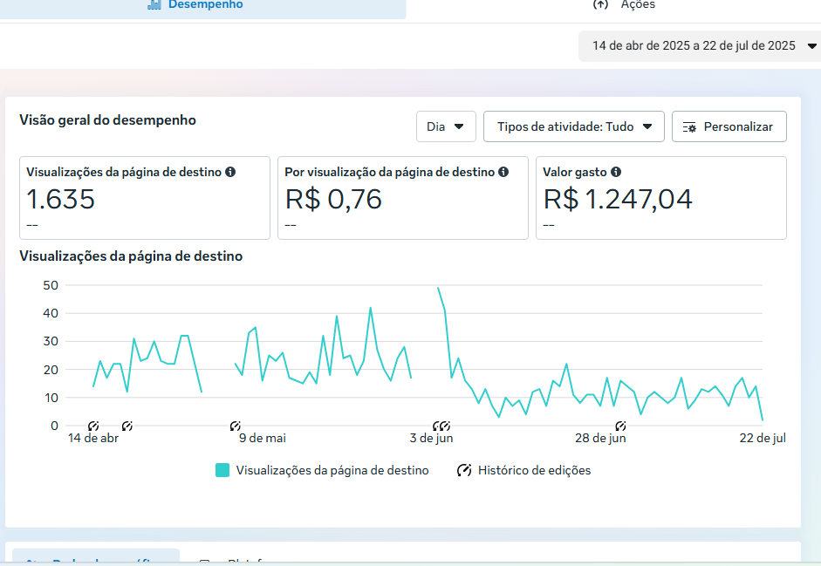
Task: Click the sliders icon in Personalizar button
Action: click(689, 126)
